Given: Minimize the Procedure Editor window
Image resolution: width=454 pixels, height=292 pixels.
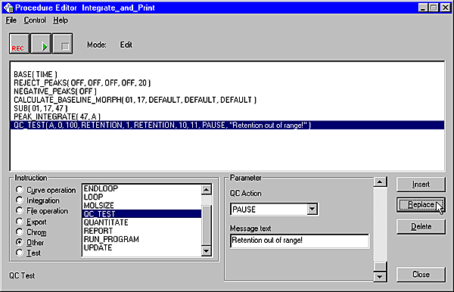Looking at the screenshot, I should 423,8.
